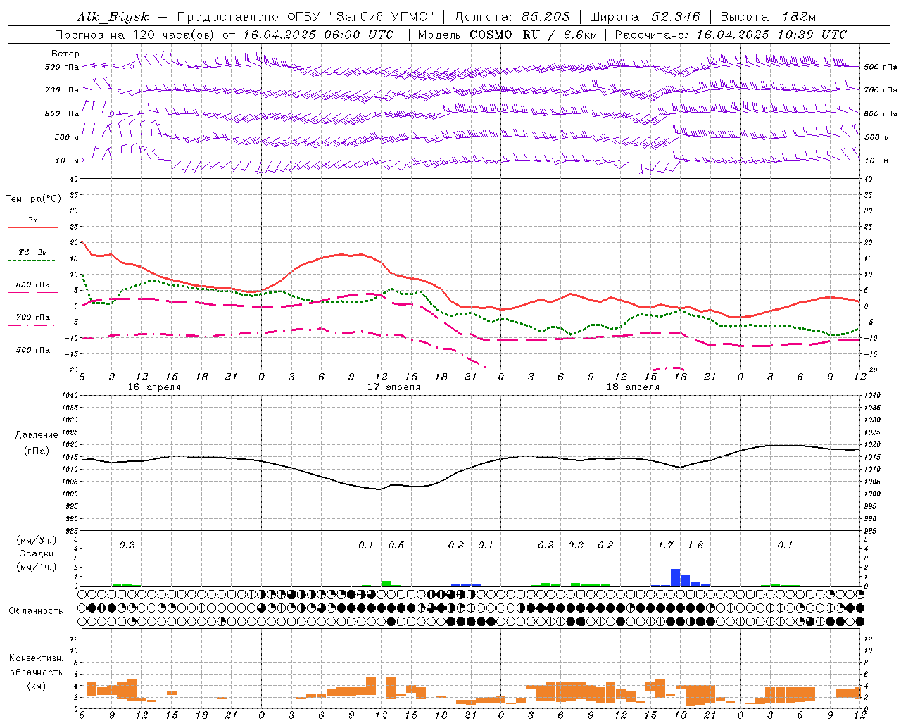This screenshot has width=901, height=721.
Task: Click the Давление pressure label
Action: point(37,434)
